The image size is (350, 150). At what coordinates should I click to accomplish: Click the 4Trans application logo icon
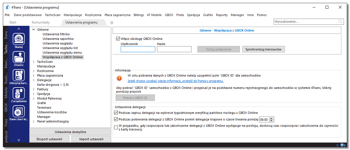coord(8,7)
